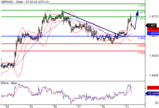The width and height of the screenshot is (159, 108).
Task: Click the 1.462 pivot level label
Action: 141,38
